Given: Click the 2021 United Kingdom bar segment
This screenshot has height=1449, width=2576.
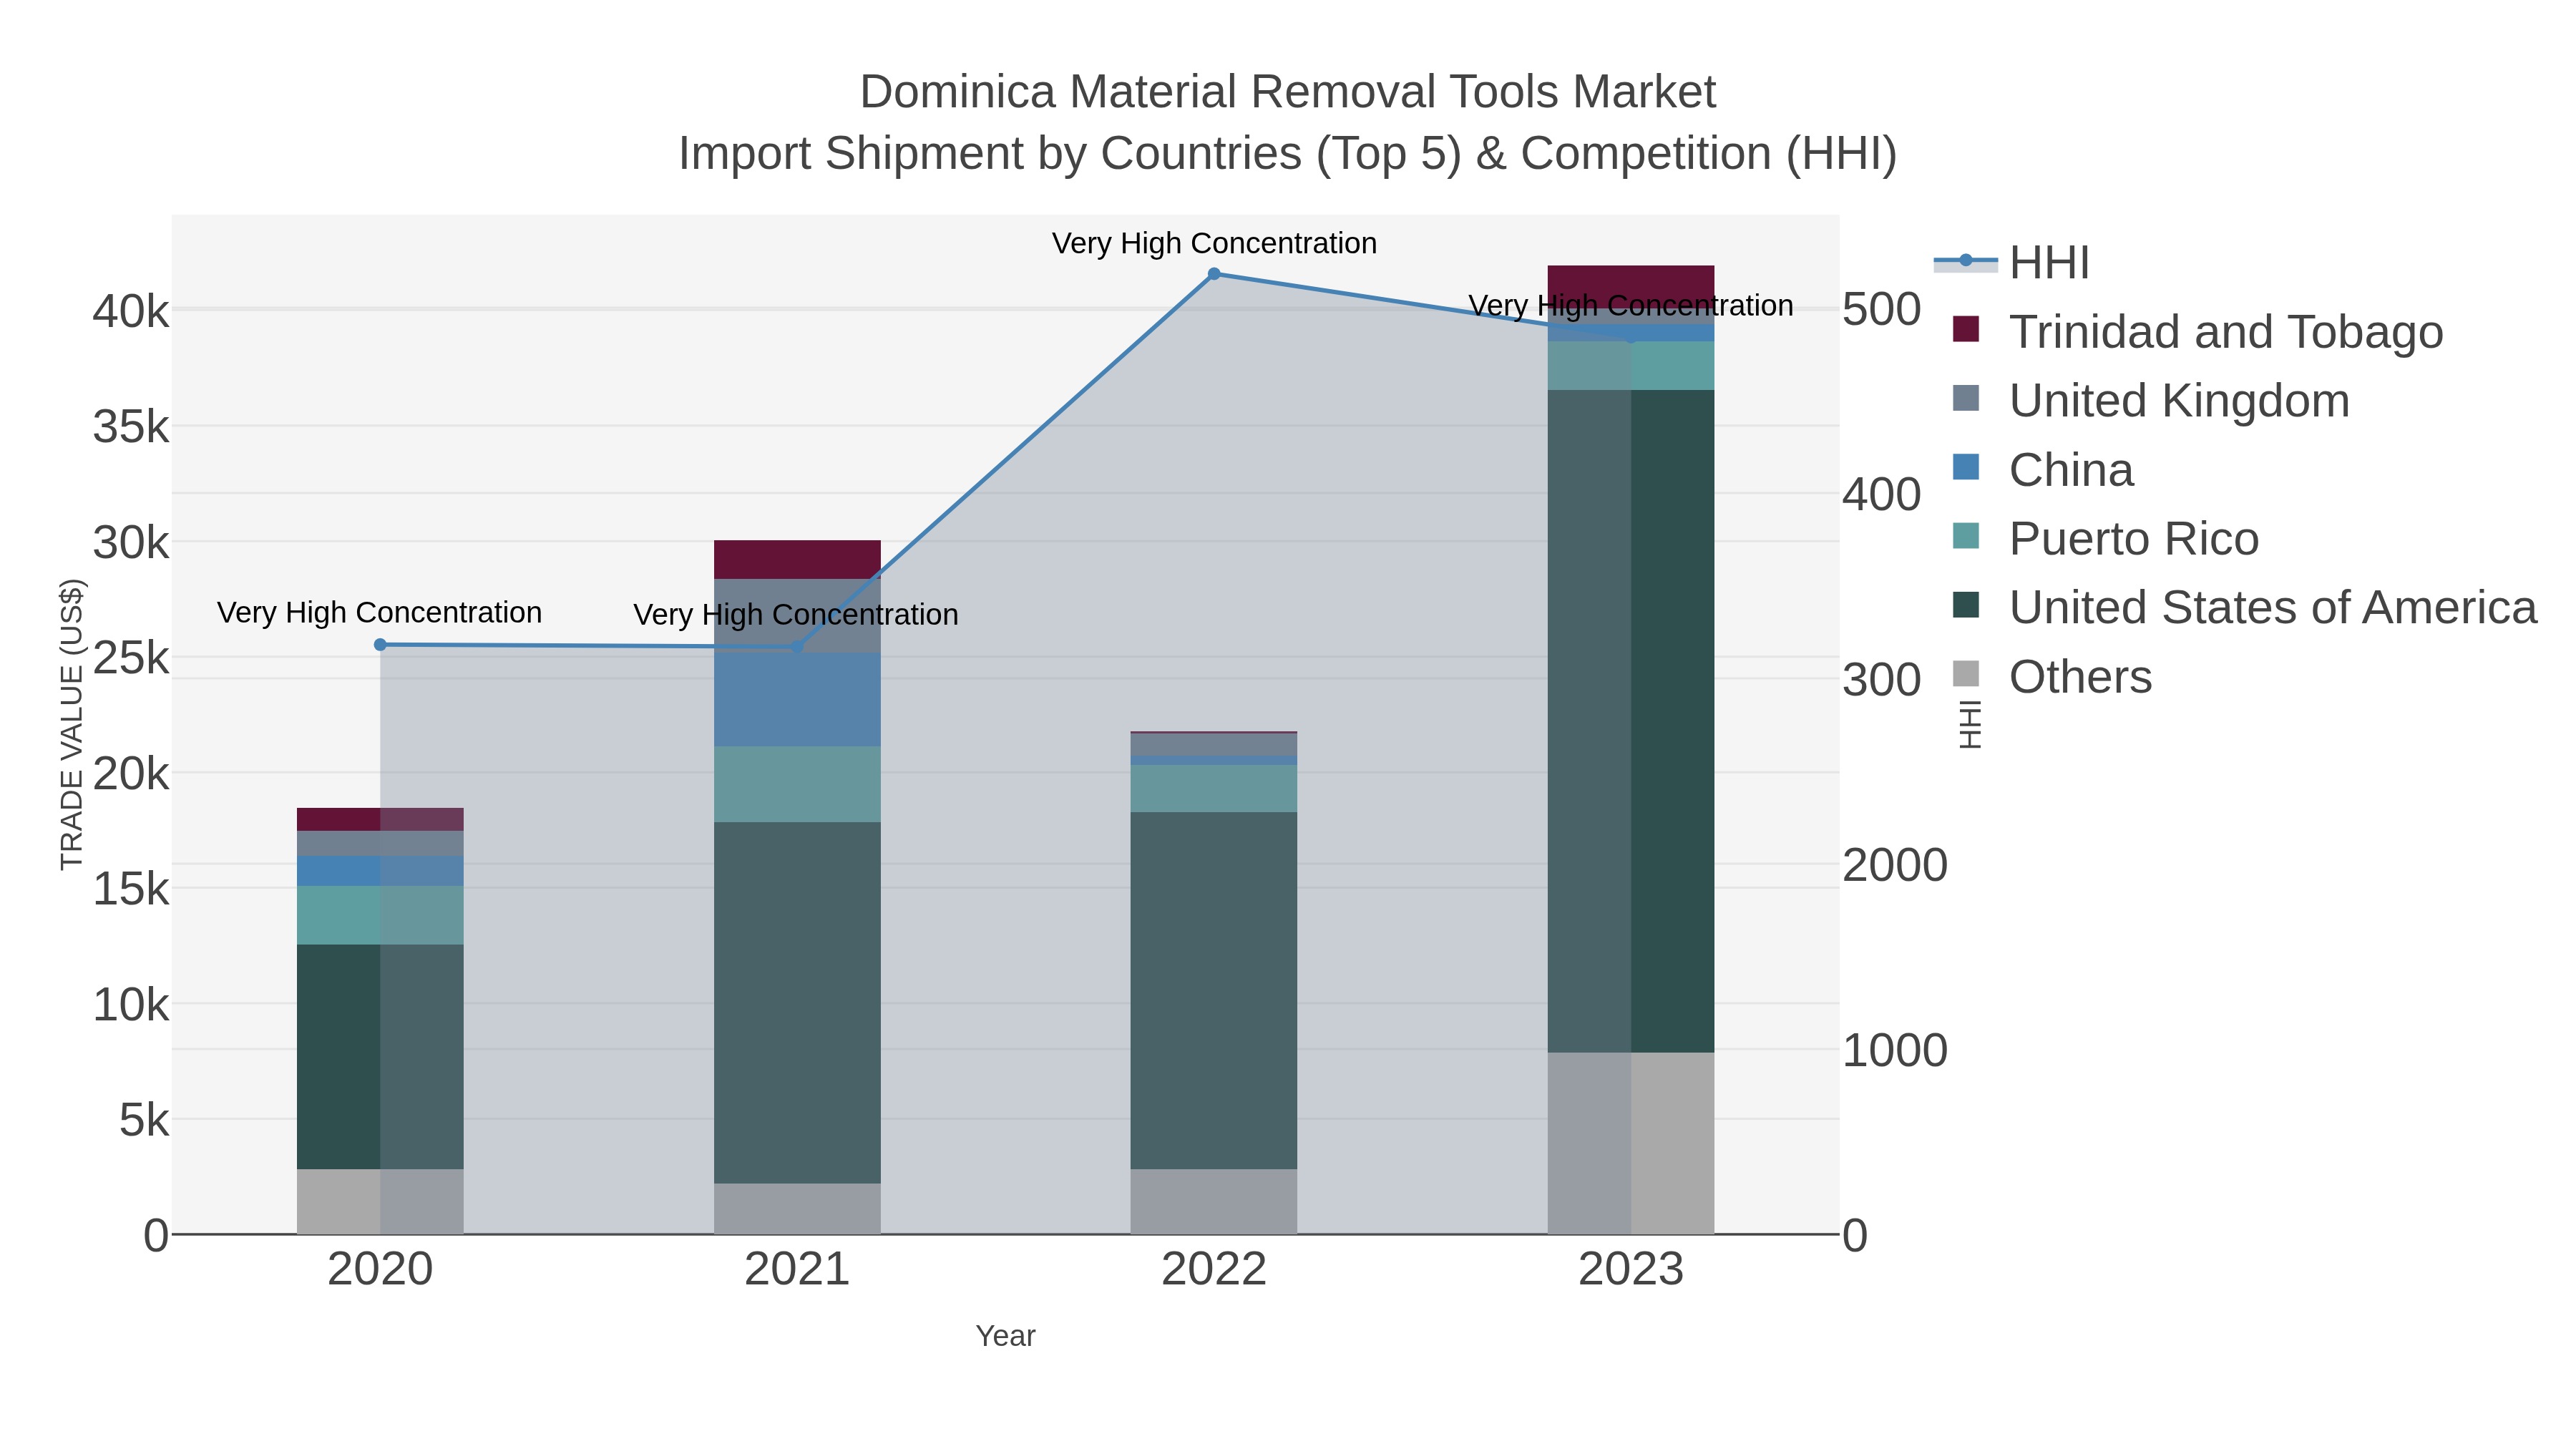Looking at the screenshot, I should tap(797, 616).
